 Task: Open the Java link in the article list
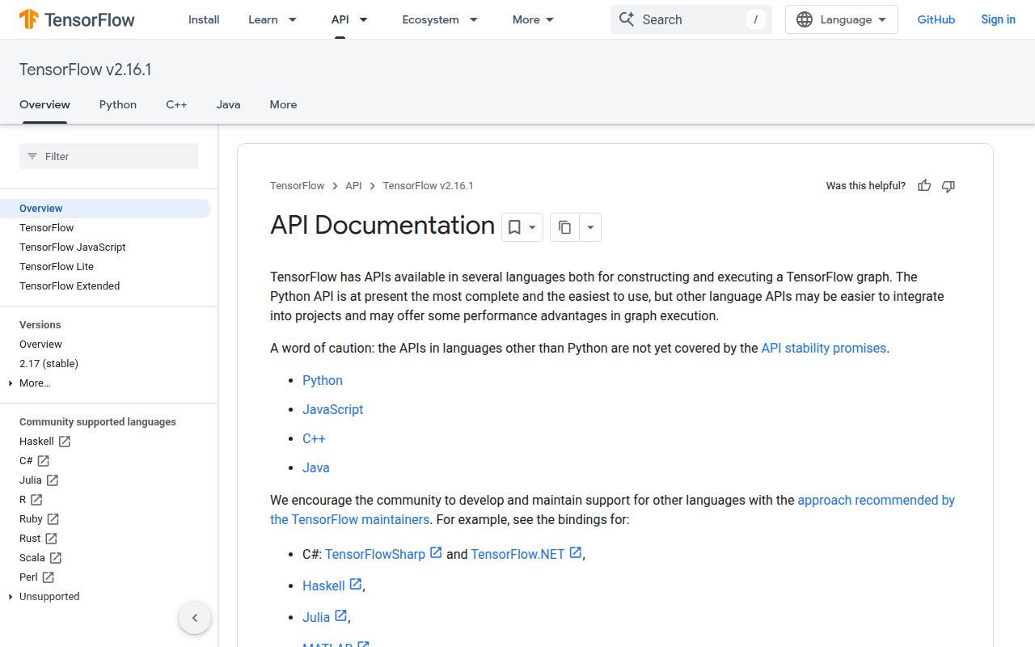[x=316, y=467]
